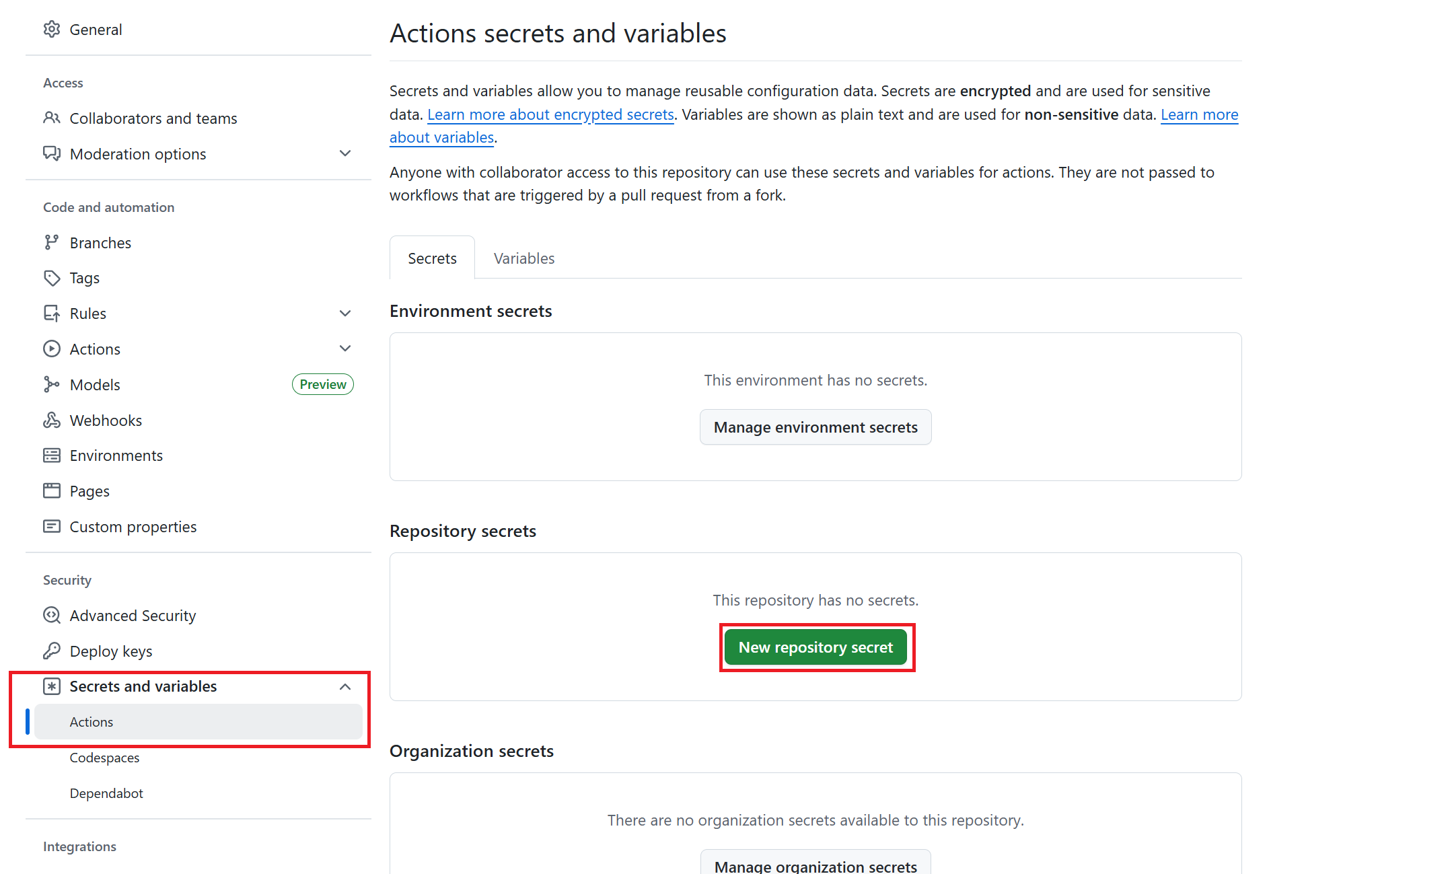Open Environments server icon
1450x874 pixels.
coord(52,456)
